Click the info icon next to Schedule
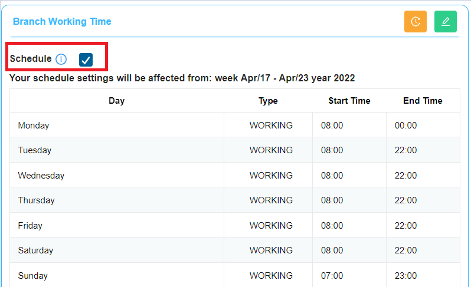471x287 pixels. 61,59
